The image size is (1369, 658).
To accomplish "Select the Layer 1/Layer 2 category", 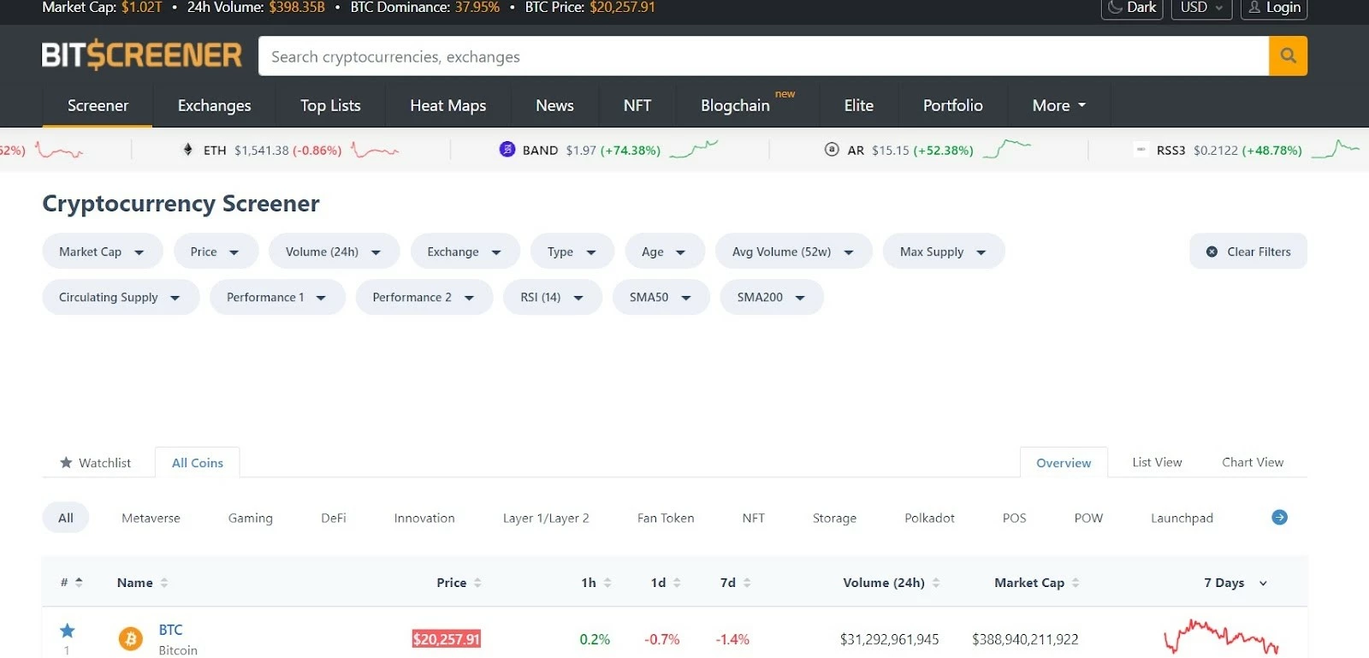I will [x=546, y=518].
